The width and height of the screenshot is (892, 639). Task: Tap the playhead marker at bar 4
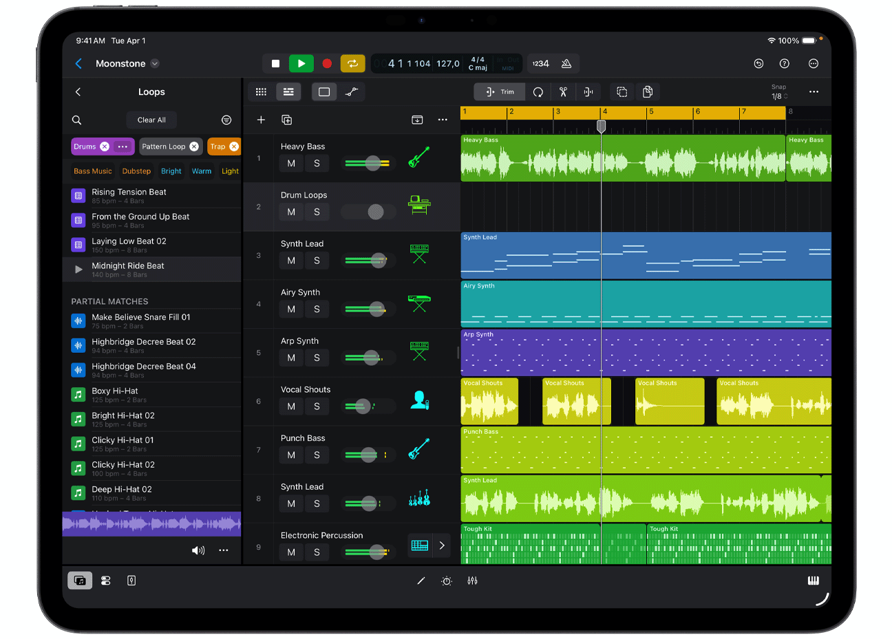coord(602,127)
